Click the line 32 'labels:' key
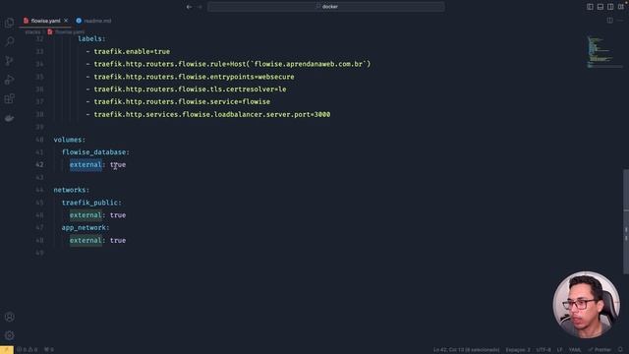The width and height of the screenshot is (629, 354). click(x=91, y=39)
